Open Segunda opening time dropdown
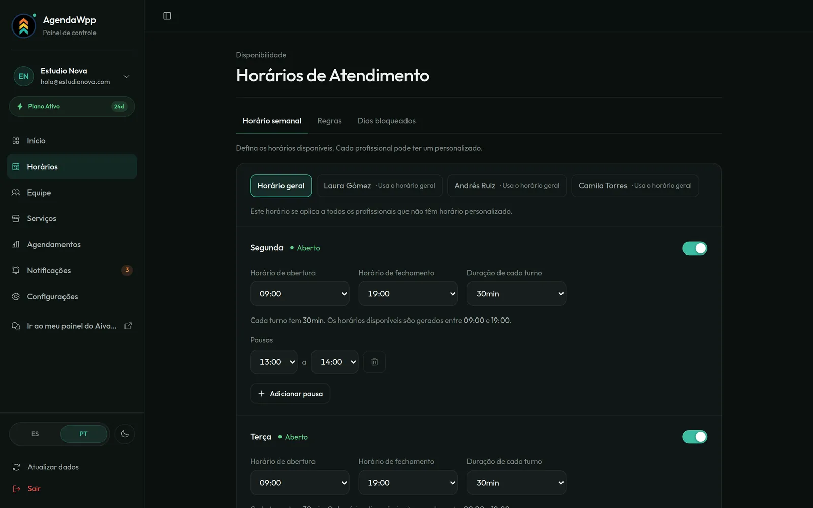Image resolution: width=813 pixels, height=508 pixels. click(300, 294)
